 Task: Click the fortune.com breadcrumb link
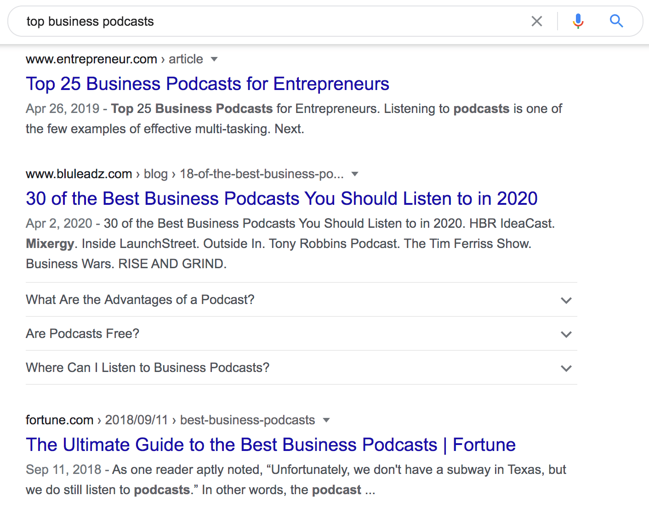59,420
